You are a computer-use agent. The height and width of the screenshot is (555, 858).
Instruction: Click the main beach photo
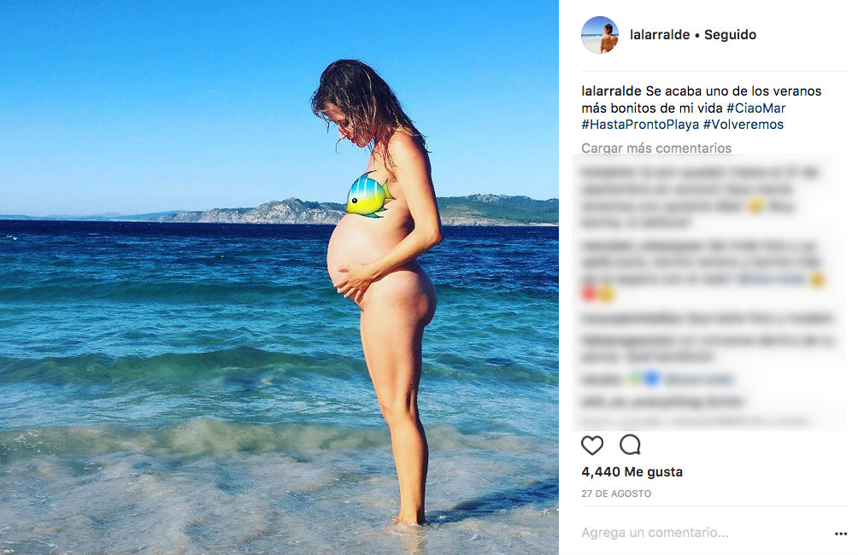click(279, 277)
